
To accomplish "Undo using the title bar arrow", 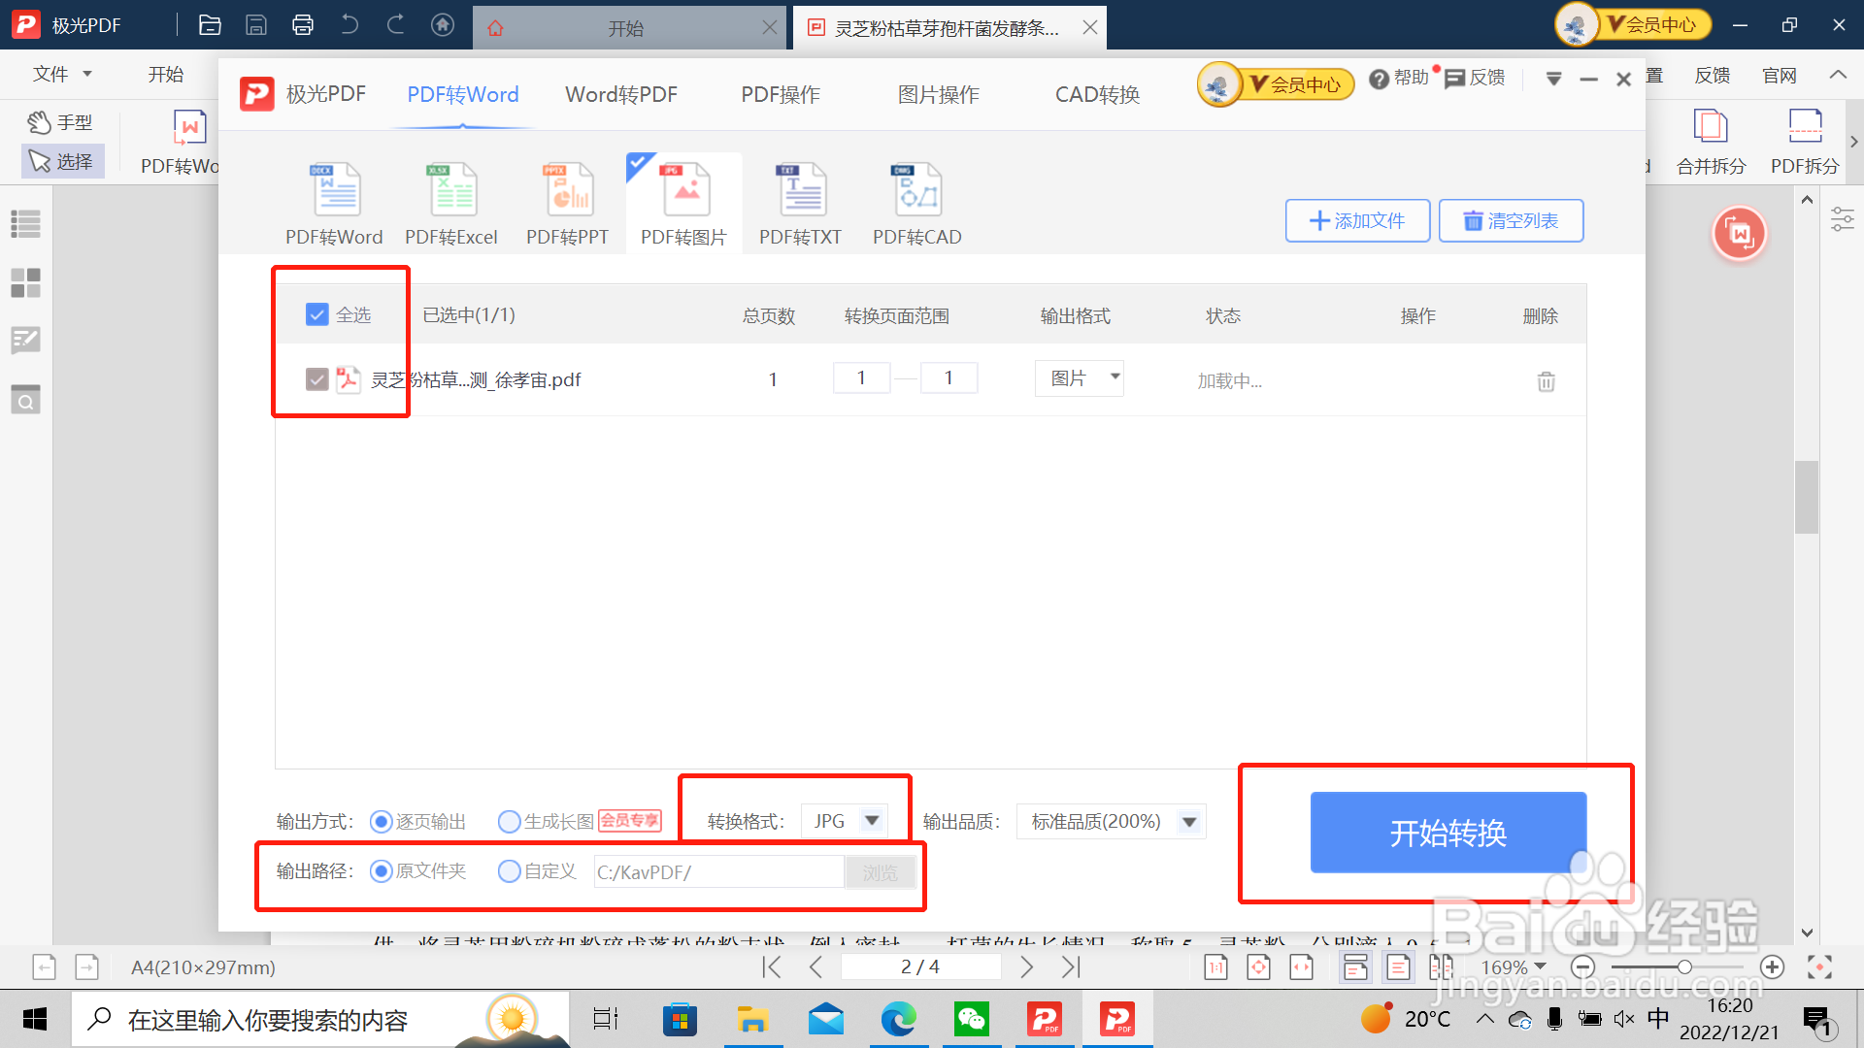I will click(349, 25).
